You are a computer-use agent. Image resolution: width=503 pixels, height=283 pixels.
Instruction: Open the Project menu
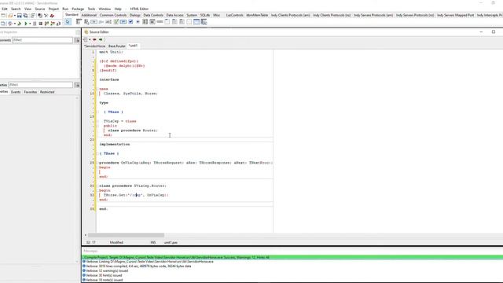pos(53,9)
